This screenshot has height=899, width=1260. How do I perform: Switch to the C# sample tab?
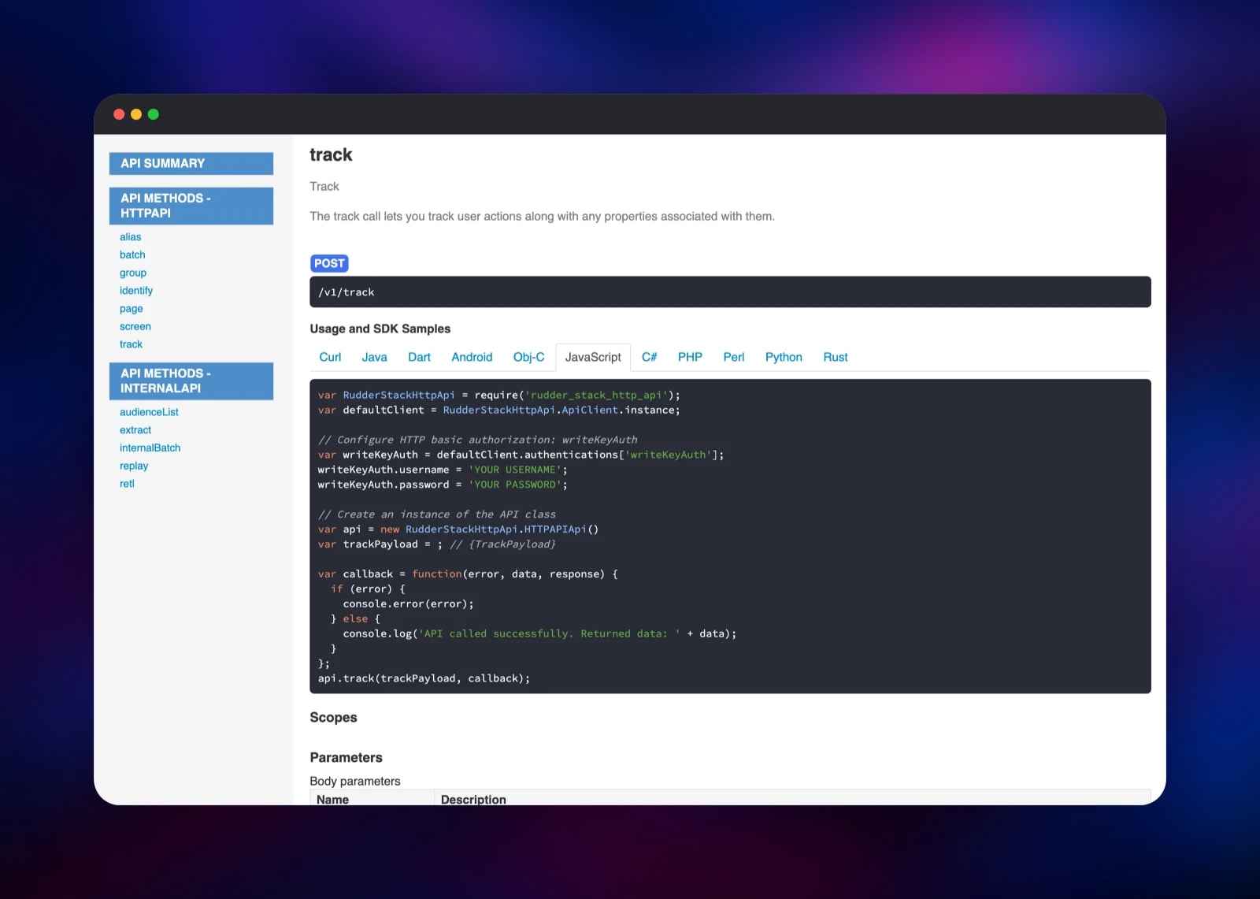pos(649,357)
